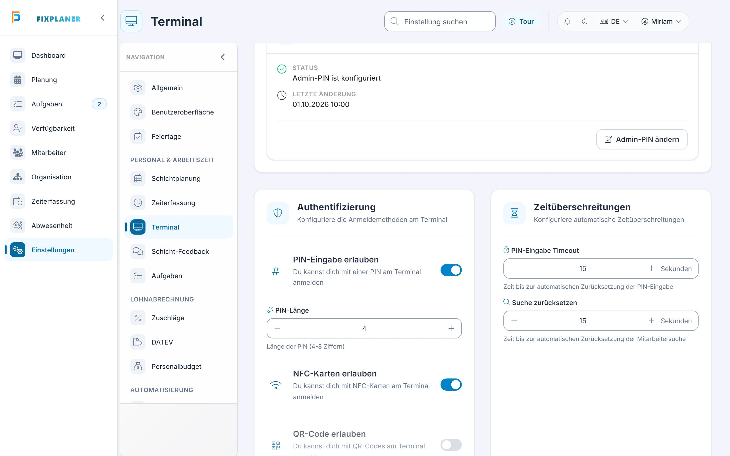
Task: Open Personalbudget settings section
Action: click(179, 366)
